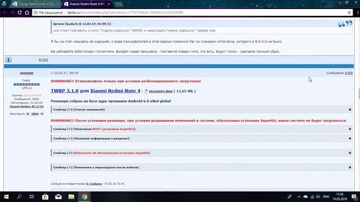360x202 pixels.
Task: Open File Explorer from the taskbar
Action: point(71,197)
